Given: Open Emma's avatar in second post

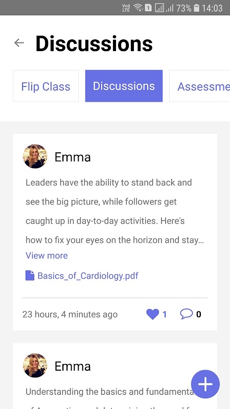Looking at the screenshot, I should pos(35,366).
